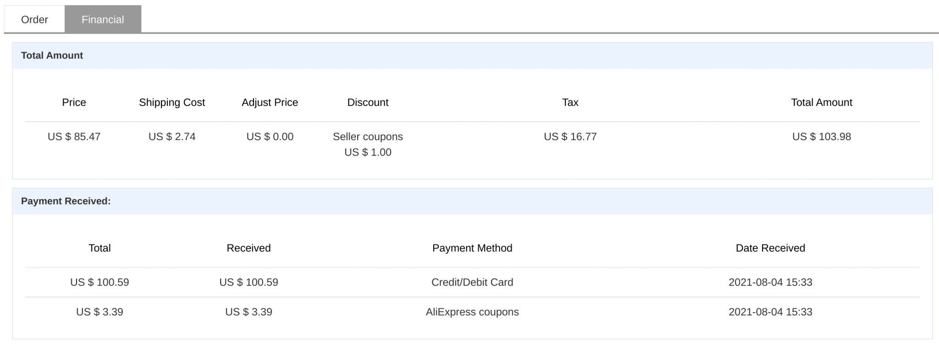939x363 pixels.
Task: Click the Date Received column header
Action: pyautogui.click(x=770, y=248)
